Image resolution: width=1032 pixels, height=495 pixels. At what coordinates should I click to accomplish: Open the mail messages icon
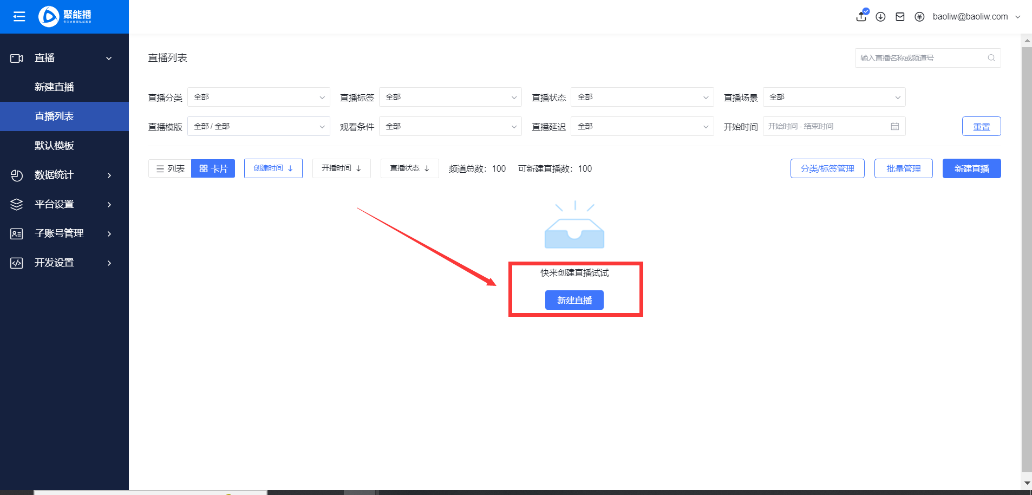[x=900, y=17]
